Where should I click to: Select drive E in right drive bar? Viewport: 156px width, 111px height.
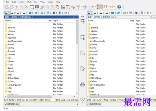[x=102, y=13]
